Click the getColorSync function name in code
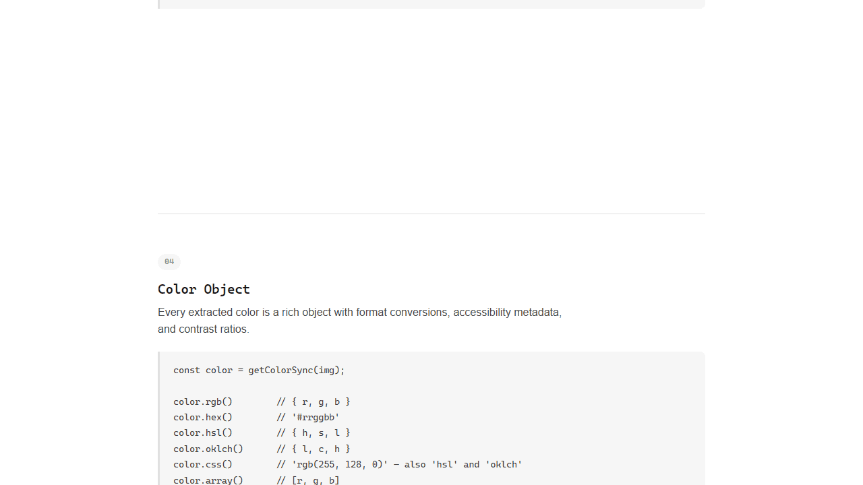 coord(280,370)
